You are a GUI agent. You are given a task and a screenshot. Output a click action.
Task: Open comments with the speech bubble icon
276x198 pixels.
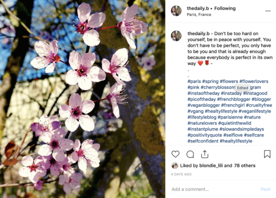coord(190,154)
